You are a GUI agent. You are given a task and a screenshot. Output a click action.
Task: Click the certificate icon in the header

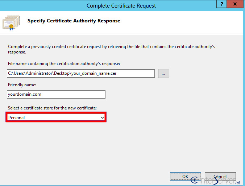[x=11, y=23]
